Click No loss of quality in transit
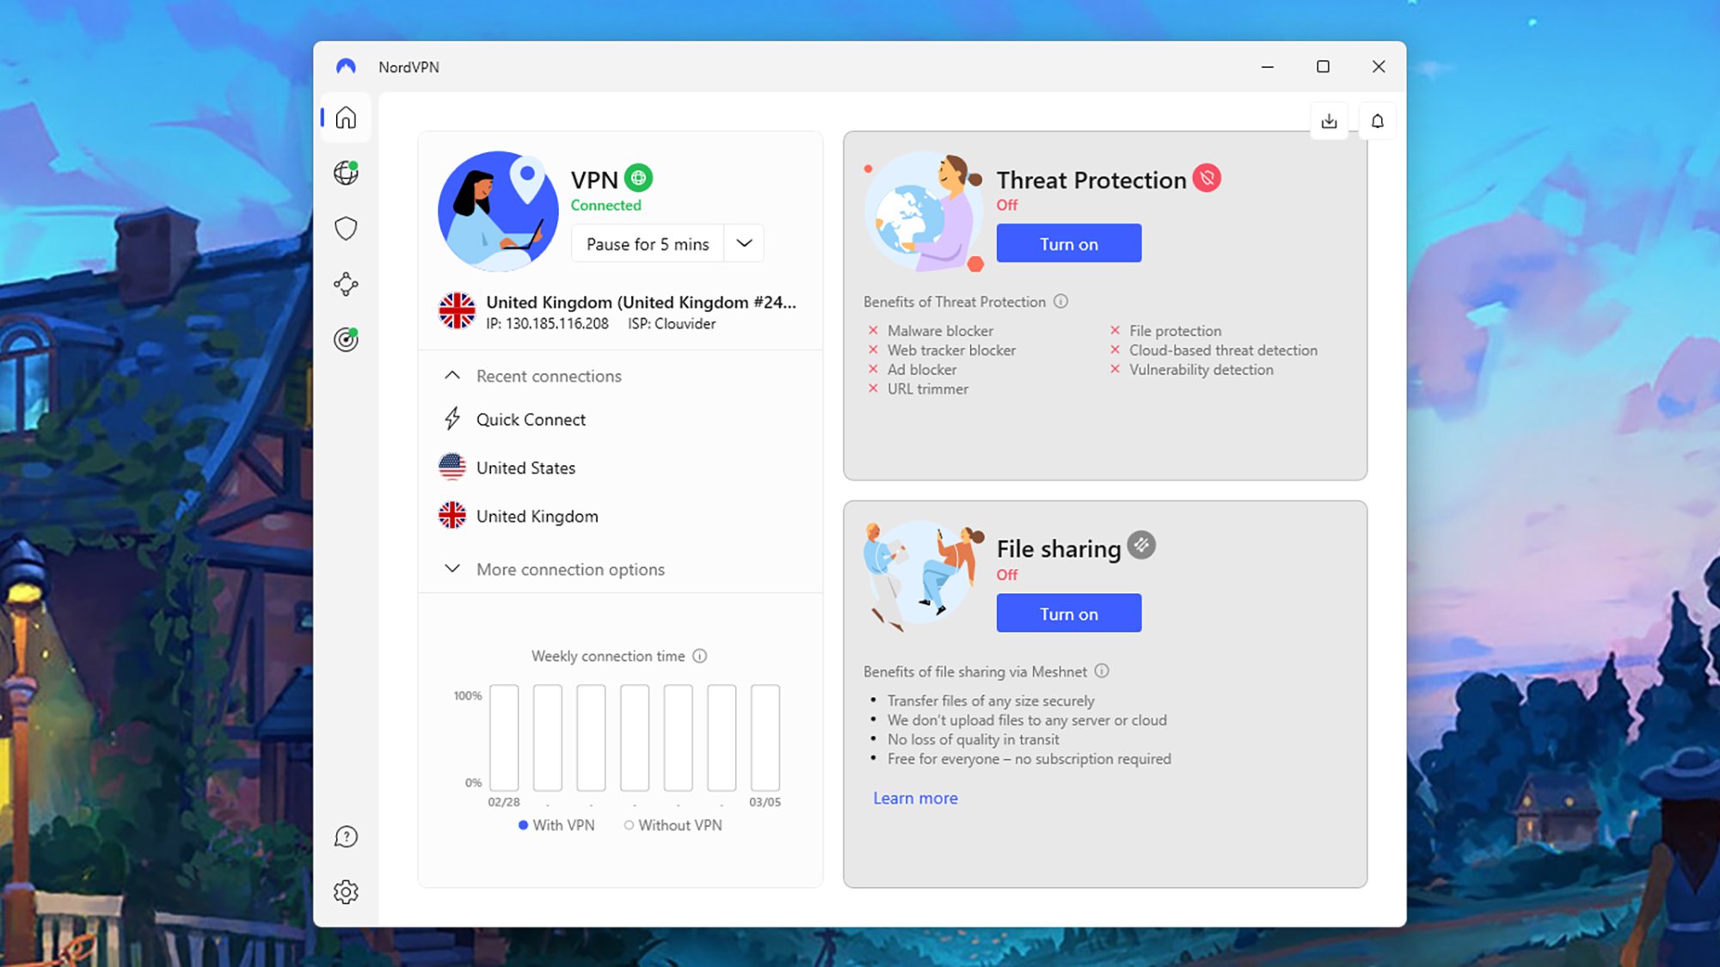 [974, 740]
